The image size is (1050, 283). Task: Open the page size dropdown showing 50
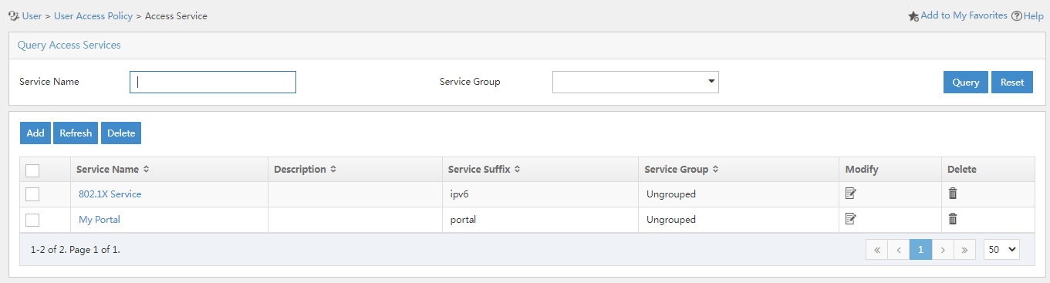pos(1001,250)
